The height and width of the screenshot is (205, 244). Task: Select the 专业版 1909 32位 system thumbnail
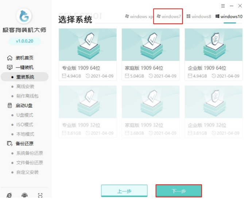coord(88,102)
